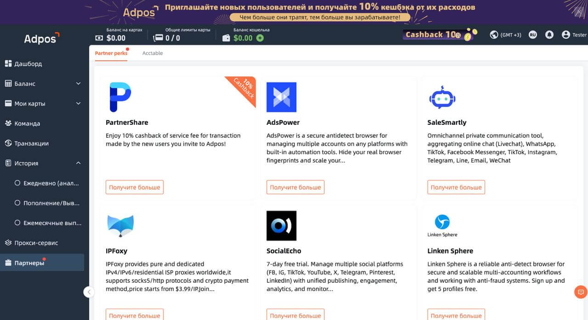Viewport: 588px width, 320px height.
Task: Switch language via RU badge
Action: point(533,34)
